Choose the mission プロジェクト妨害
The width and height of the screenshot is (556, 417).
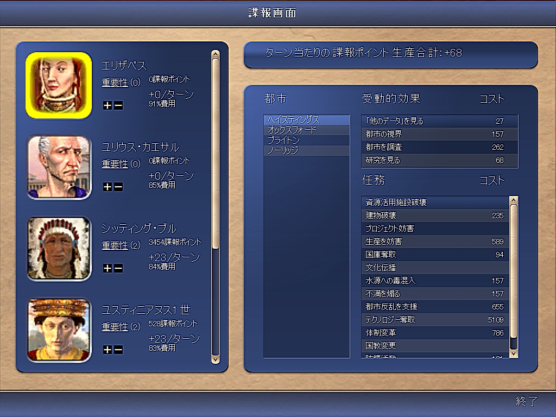[435, 229]
